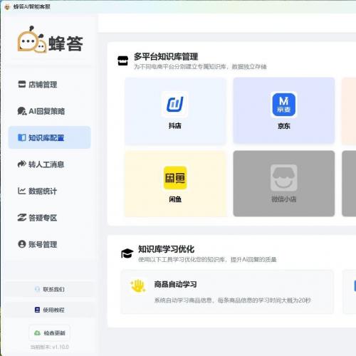
Task: Click the waving hand icon for 商品自动学习
Action: coord(138,286)
